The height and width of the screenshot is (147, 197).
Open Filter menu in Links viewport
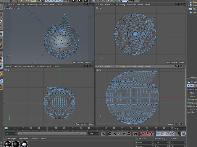tap(49, 67)
